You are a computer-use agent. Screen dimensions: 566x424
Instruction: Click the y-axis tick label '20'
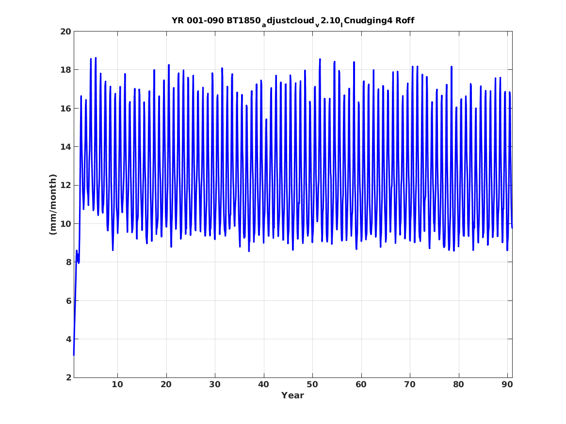[65, 31]
